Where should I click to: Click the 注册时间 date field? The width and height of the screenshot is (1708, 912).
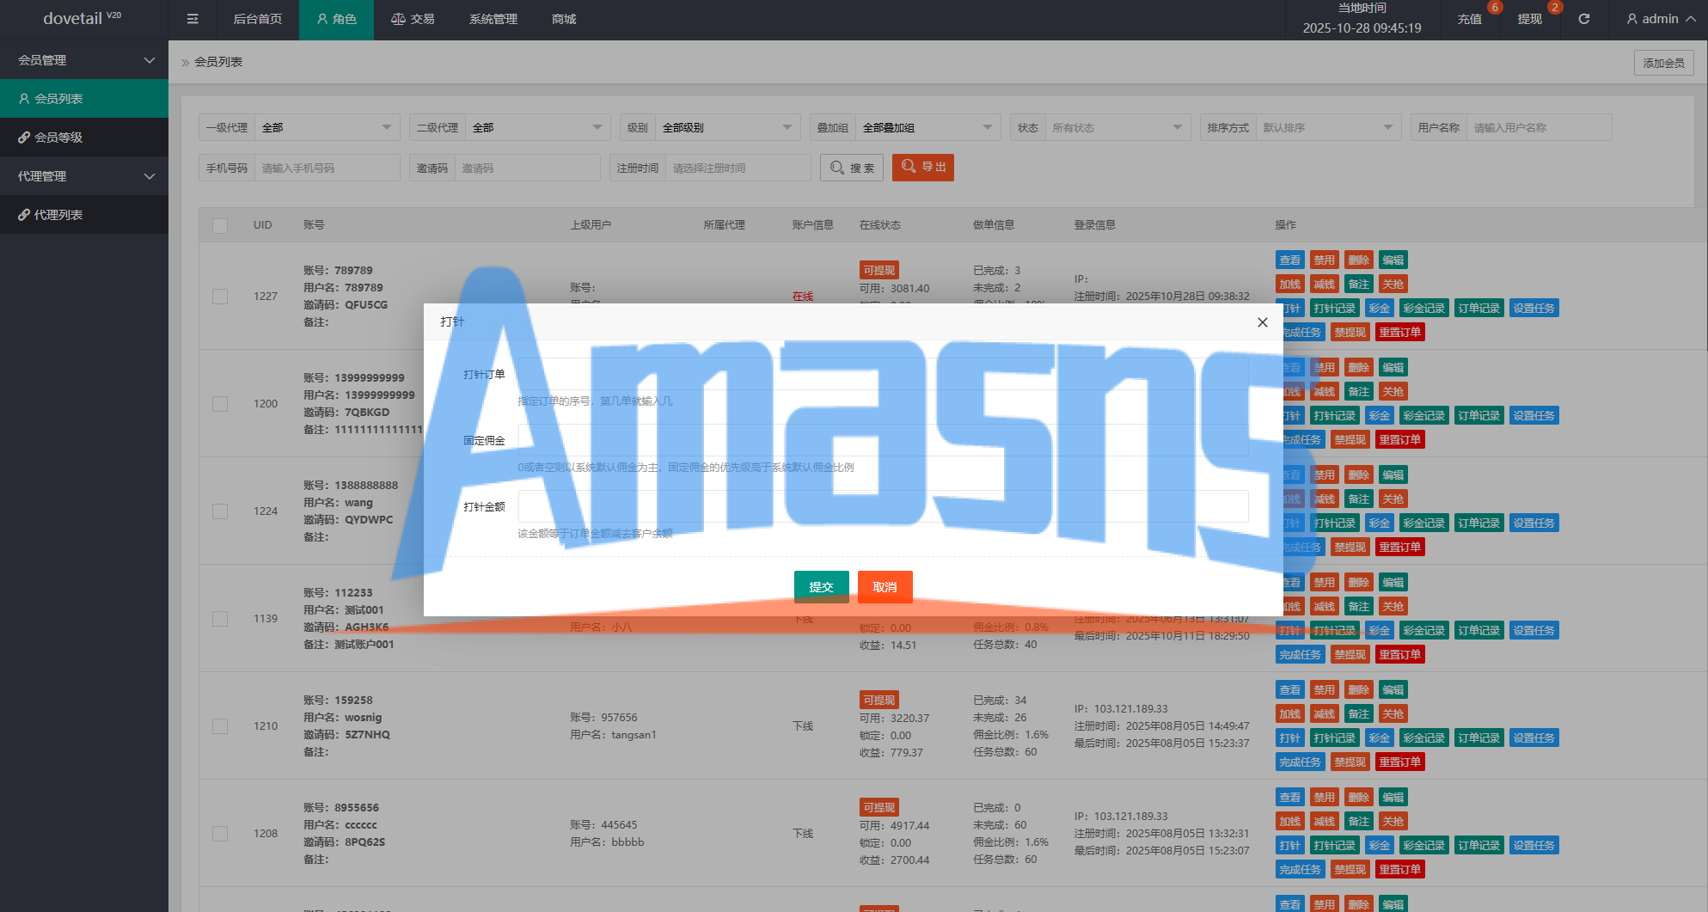pos(738,168)
